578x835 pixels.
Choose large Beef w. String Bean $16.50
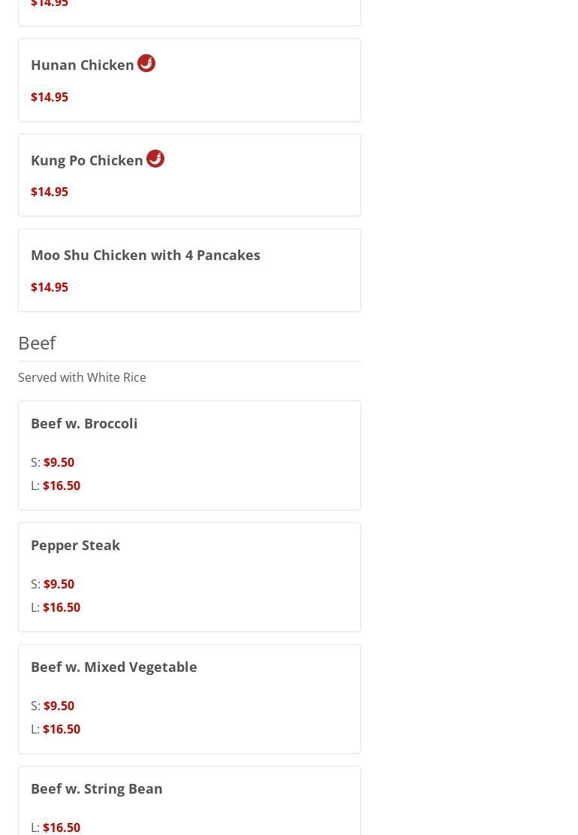[62, 827]
